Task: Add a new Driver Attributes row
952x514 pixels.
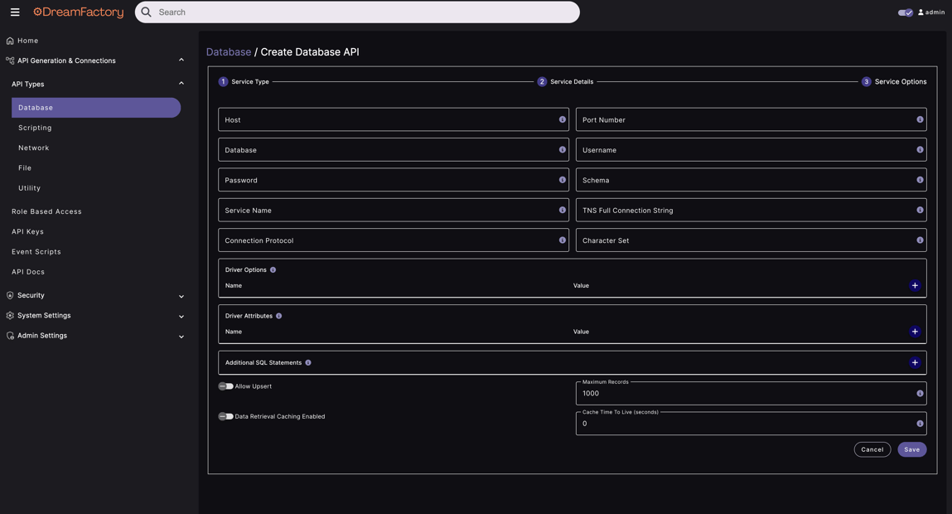Action: tap(915, 332)
